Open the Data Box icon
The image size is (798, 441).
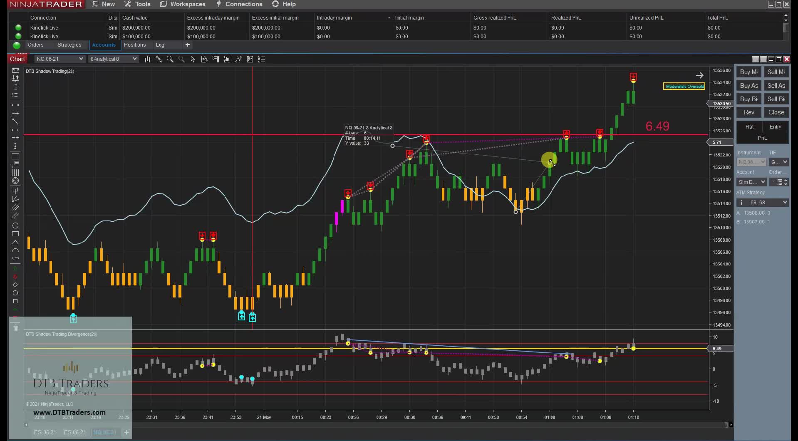(204, 59)
